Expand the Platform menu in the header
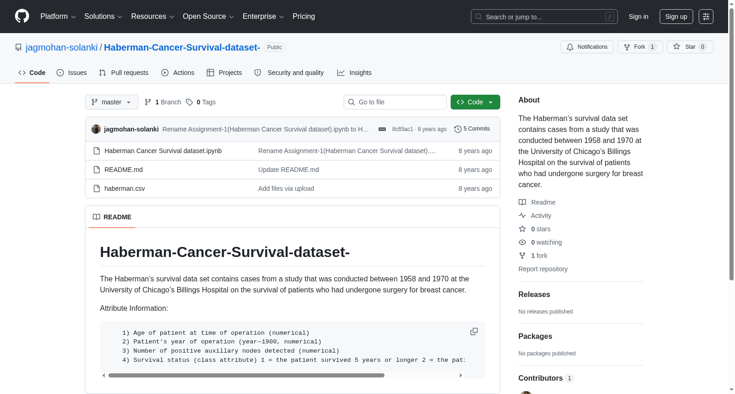 click(58, 17)
